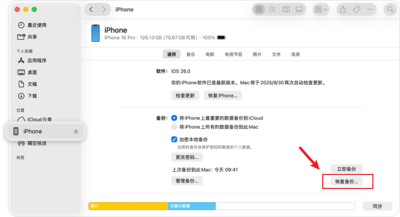Open 桌面 in the sidebar
Screen dimensions: 400x217
click(27, 72)
